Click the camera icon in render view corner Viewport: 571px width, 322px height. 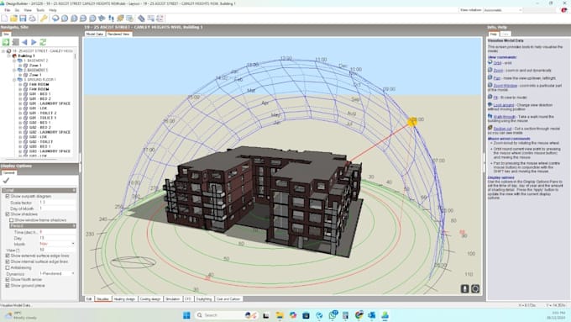(x=475, y=288)
